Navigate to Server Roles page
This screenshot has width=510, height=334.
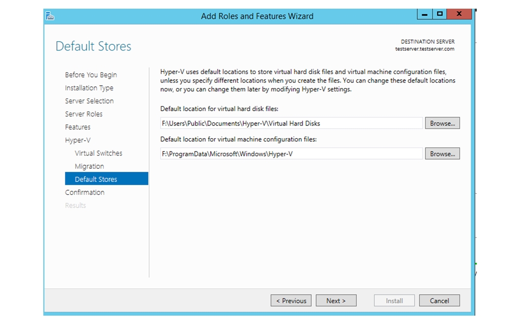point(84,114)
